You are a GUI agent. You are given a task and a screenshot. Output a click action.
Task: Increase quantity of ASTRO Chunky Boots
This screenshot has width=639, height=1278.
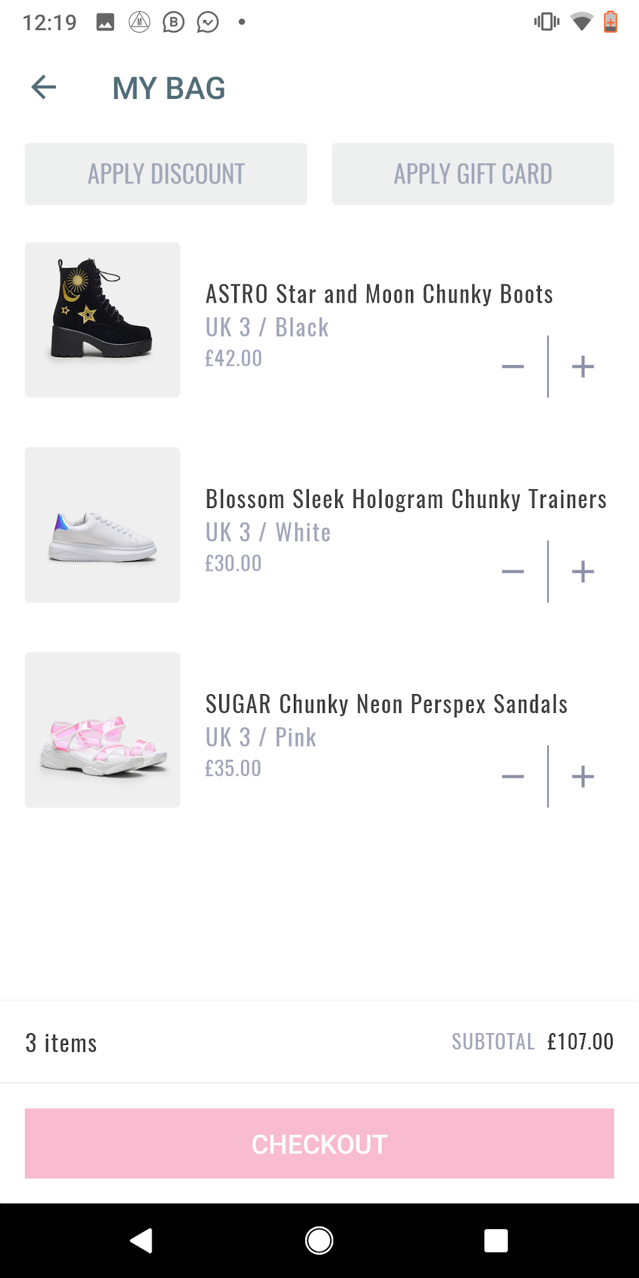[x=583, y=366]
